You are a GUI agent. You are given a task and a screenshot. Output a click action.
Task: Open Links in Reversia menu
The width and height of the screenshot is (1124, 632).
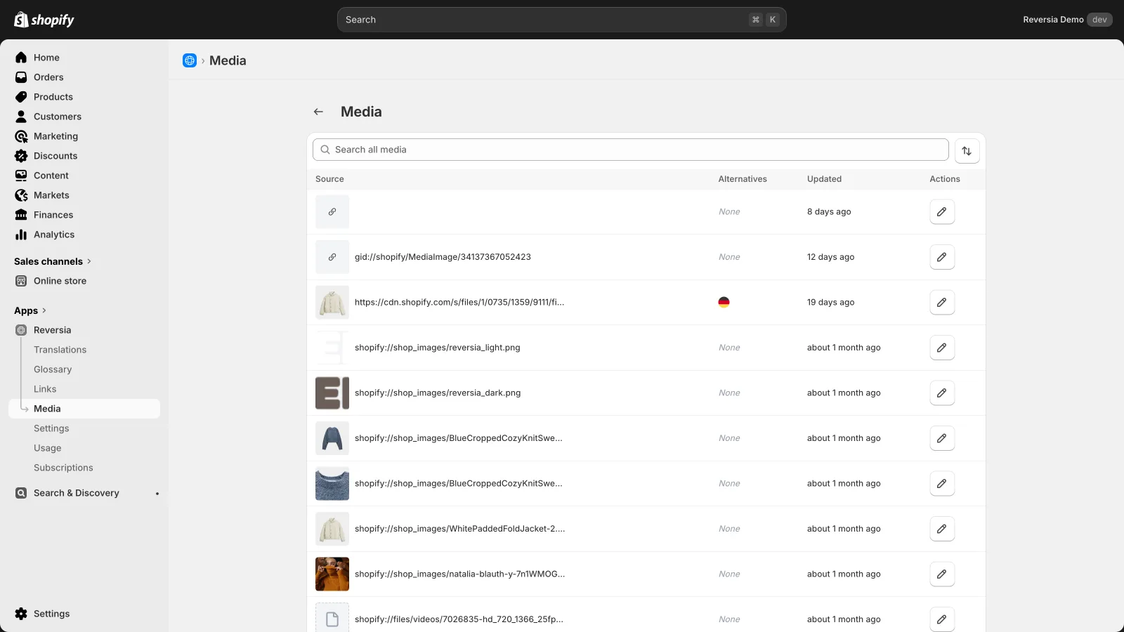click(x=45, y=389)
